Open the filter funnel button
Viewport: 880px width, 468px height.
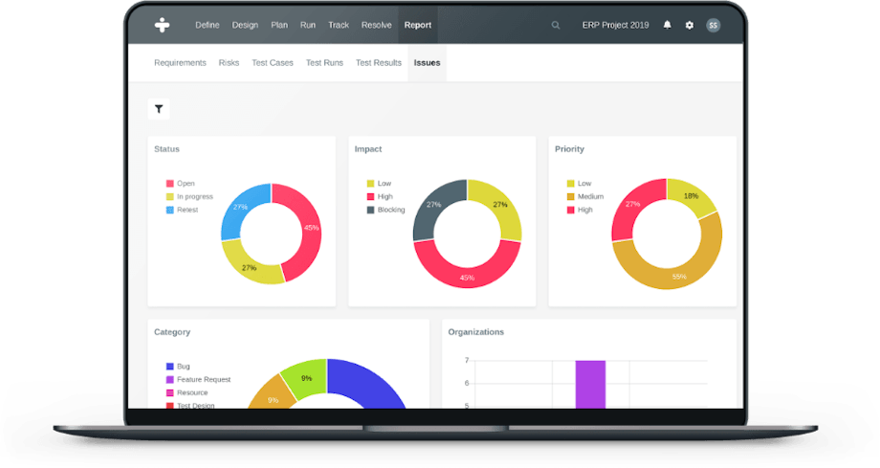pos(159,109)
